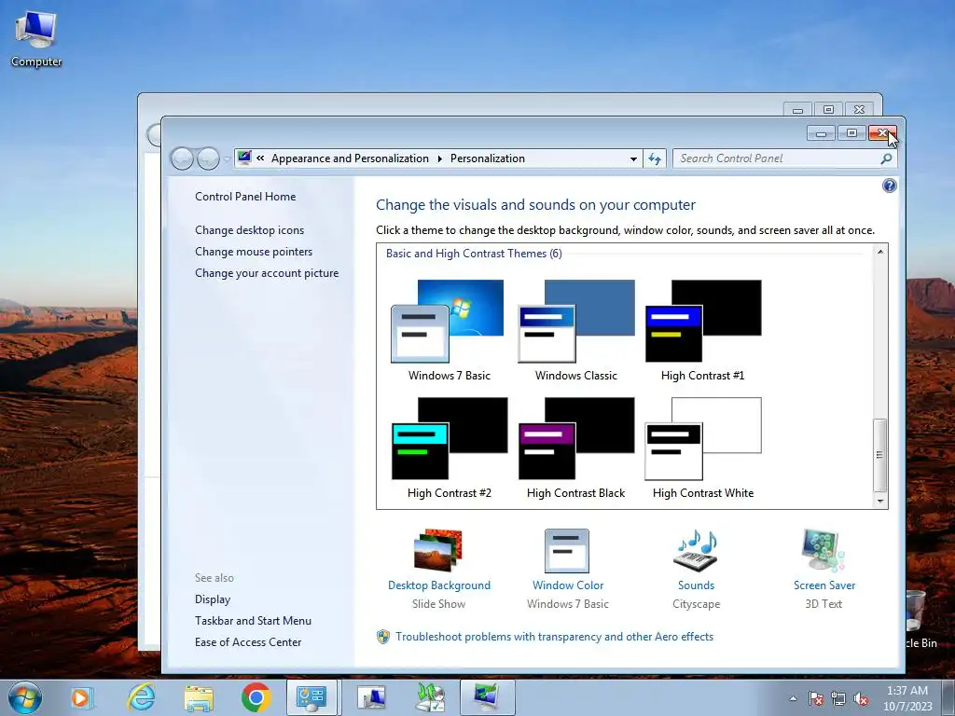The height and width of the screenshot is (716, 955).
Task: Open the Sounds settings icon
Action: pos(696,550)
